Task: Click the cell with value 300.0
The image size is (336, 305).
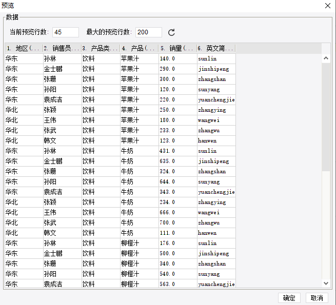Action: (x=178, y=79)
